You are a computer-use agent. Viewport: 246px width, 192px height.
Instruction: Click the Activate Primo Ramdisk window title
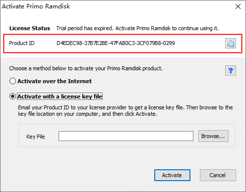click(36, 6)
